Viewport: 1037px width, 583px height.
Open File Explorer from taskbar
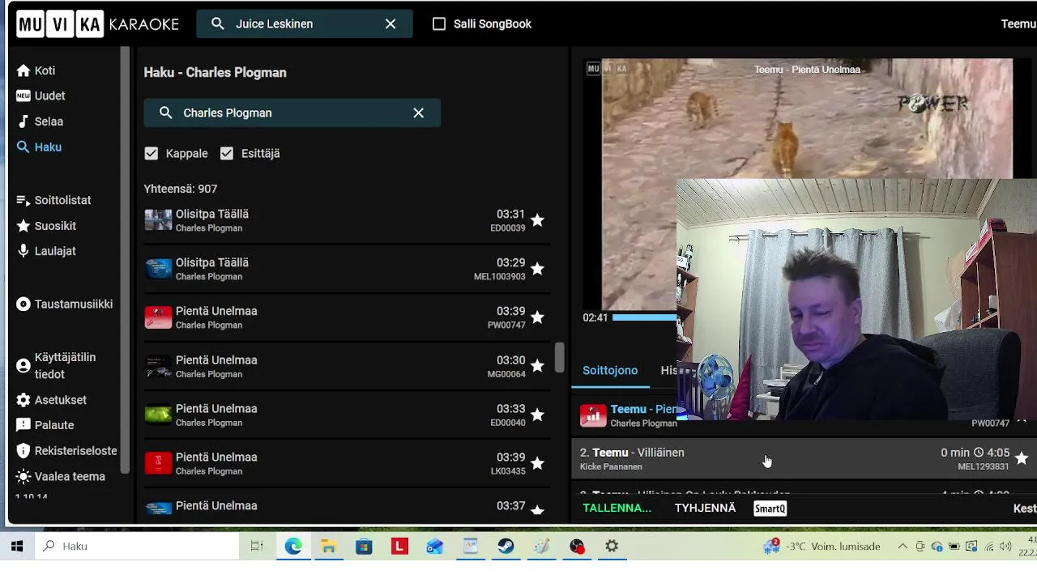(x=329, y=547)
